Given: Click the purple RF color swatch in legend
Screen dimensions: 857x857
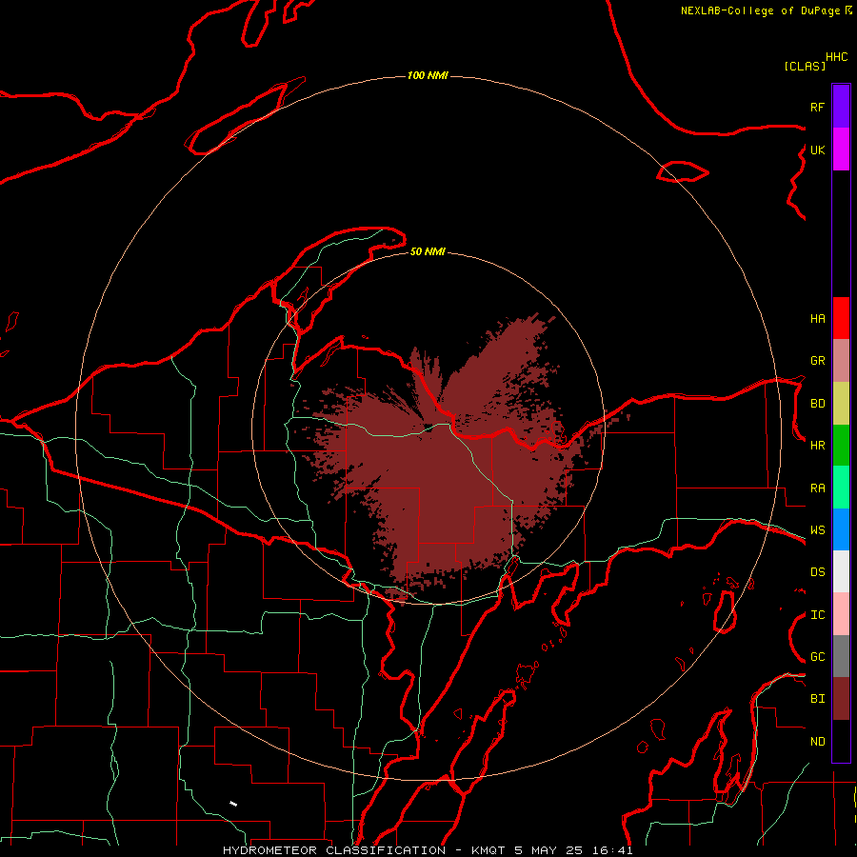Looking at the screenshot, I should tap(841, 107).
